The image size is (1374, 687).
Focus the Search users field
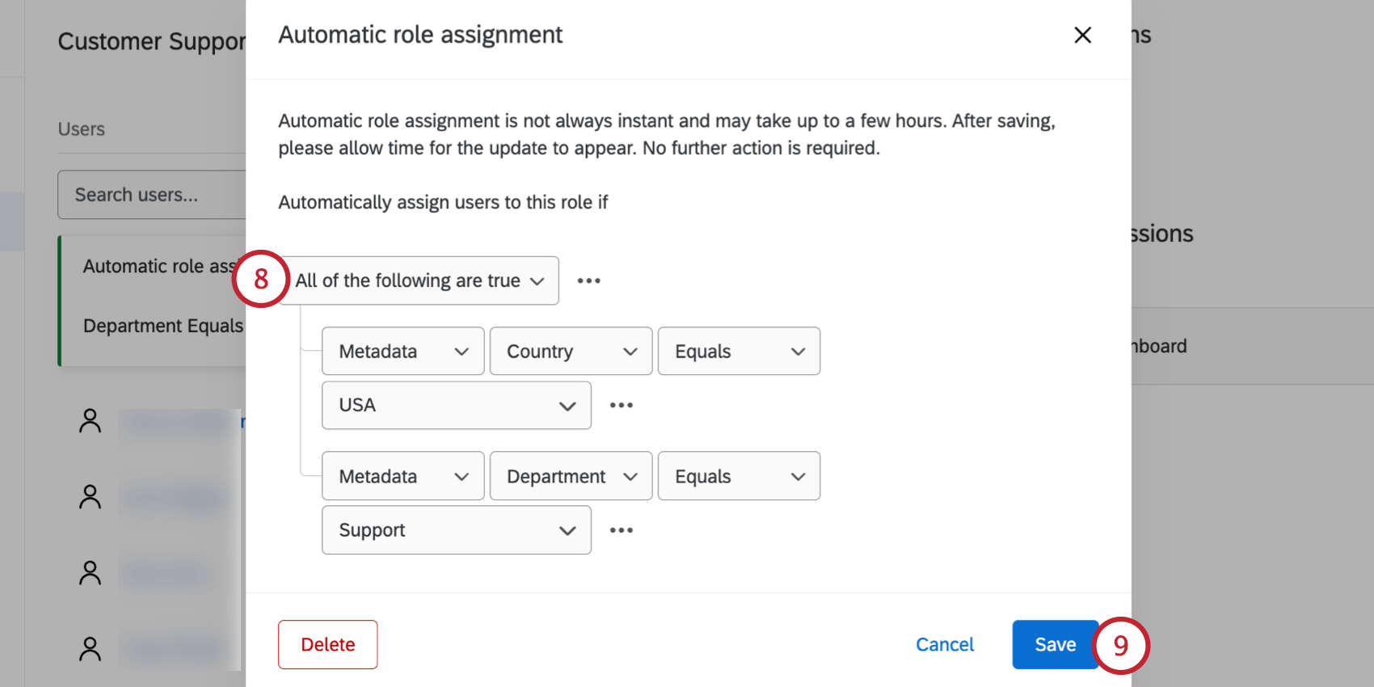pyautogui.click(x=152, y=195)
